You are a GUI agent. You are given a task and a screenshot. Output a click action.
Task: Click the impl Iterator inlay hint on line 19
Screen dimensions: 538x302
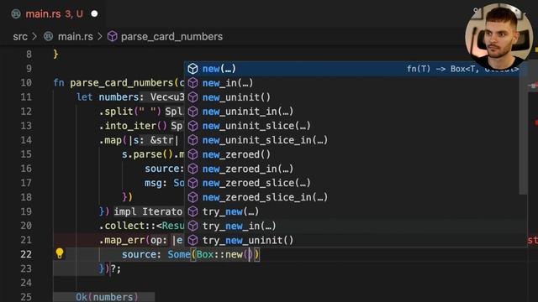(148, 211)
